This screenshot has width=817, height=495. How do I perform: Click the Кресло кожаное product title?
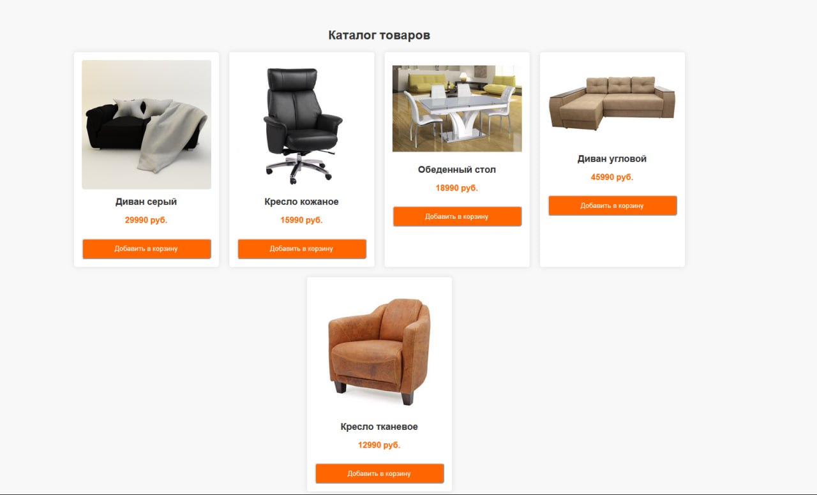point(302,202)
